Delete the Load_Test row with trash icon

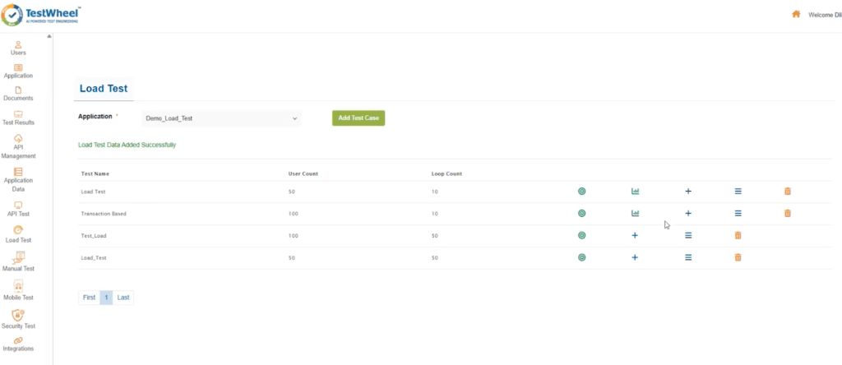click(738, 257)
